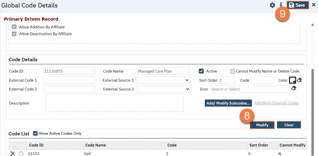The image size is (318, 156).
Task: Check Cannot Modify Name or Delete Code
Action: (x=232, y=71)
